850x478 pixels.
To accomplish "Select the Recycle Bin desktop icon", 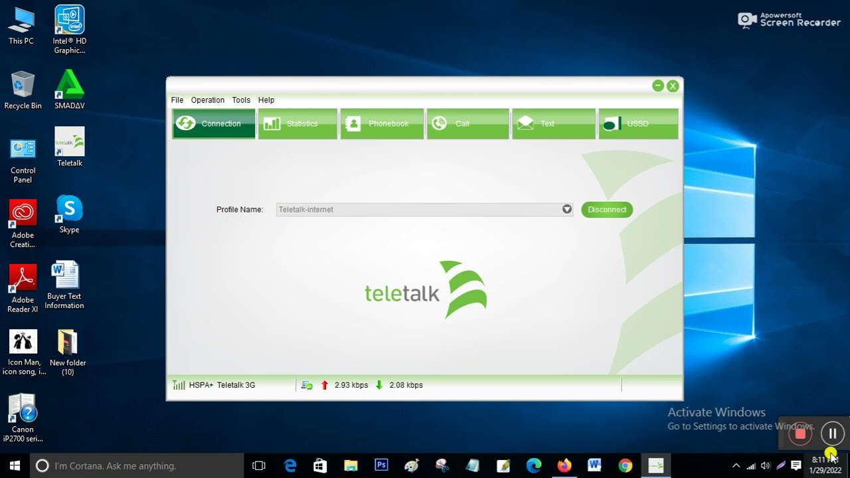I will 23,90.
